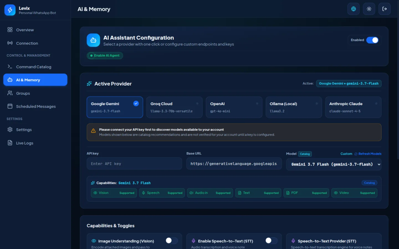Disable the AI Assistant Enabled toggle
This screenshot has height=249, width=399.
click(x=372, y=40)
